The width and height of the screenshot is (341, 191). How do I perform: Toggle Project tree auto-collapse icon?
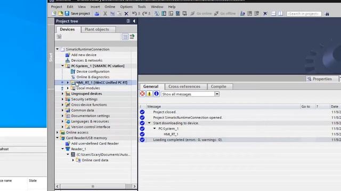(128, 21)
